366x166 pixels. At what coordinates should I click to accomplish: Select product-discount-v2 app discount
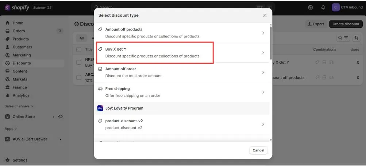[x=182, y=125]
